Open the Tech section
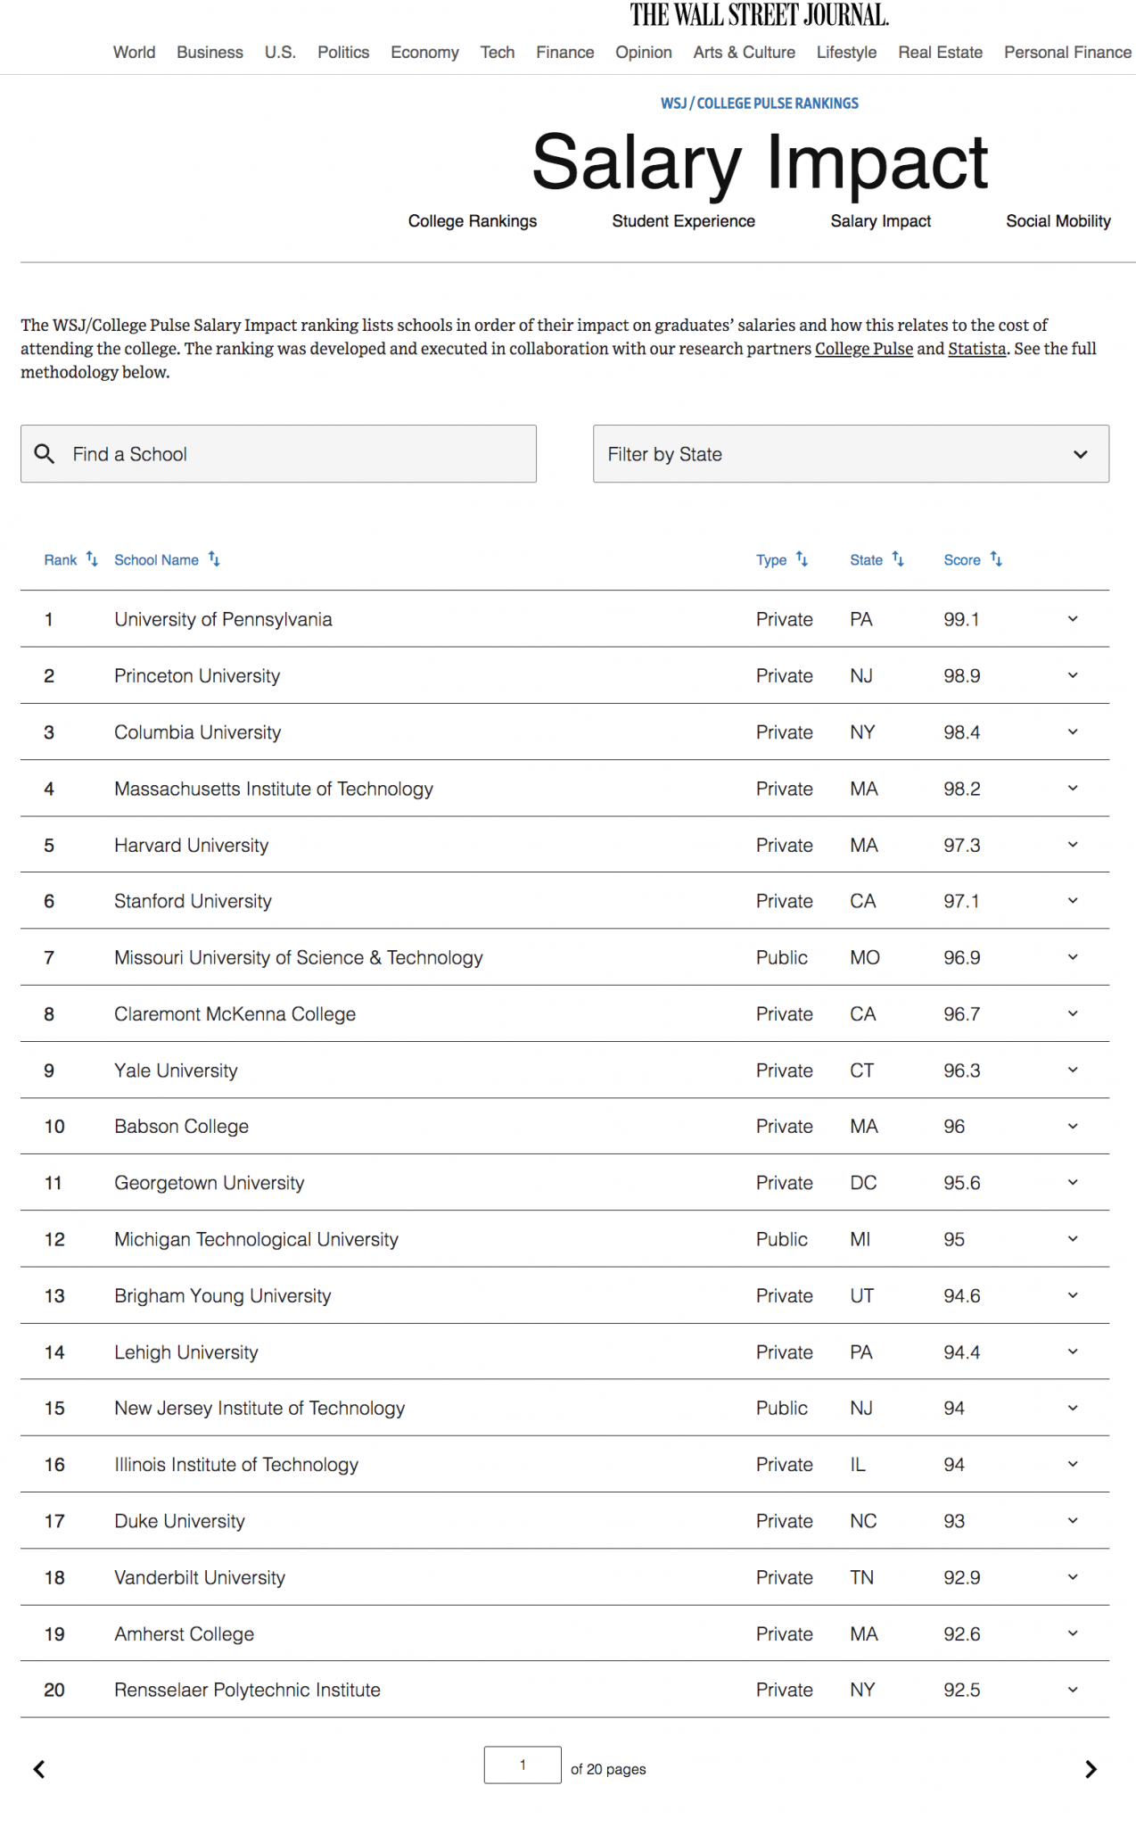Viewport: 1136px width, 1827px height. pos(498,53)
